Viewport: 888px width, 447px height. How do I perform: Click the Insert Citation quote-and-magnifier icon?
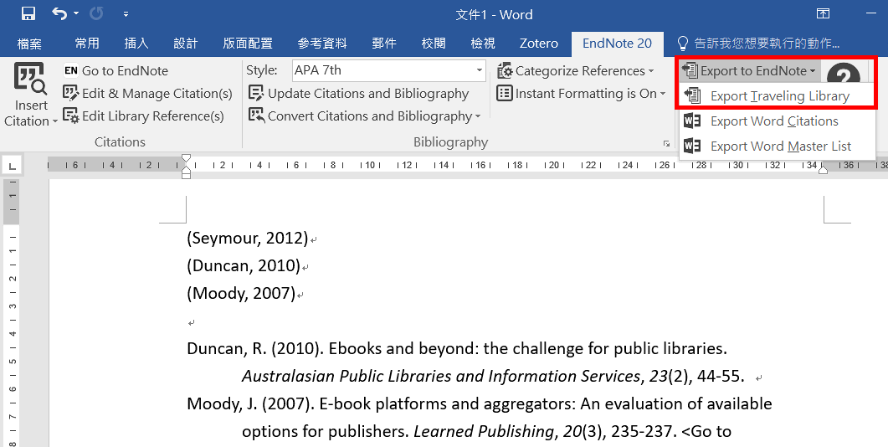point(30,78)
